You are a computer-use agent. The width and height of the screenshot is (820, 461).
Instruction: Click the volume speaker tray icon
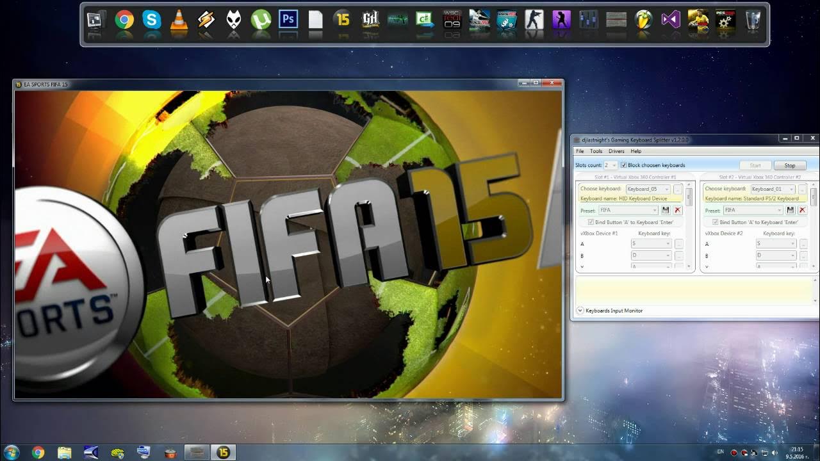pyautogui.click(x=775, y=453)
